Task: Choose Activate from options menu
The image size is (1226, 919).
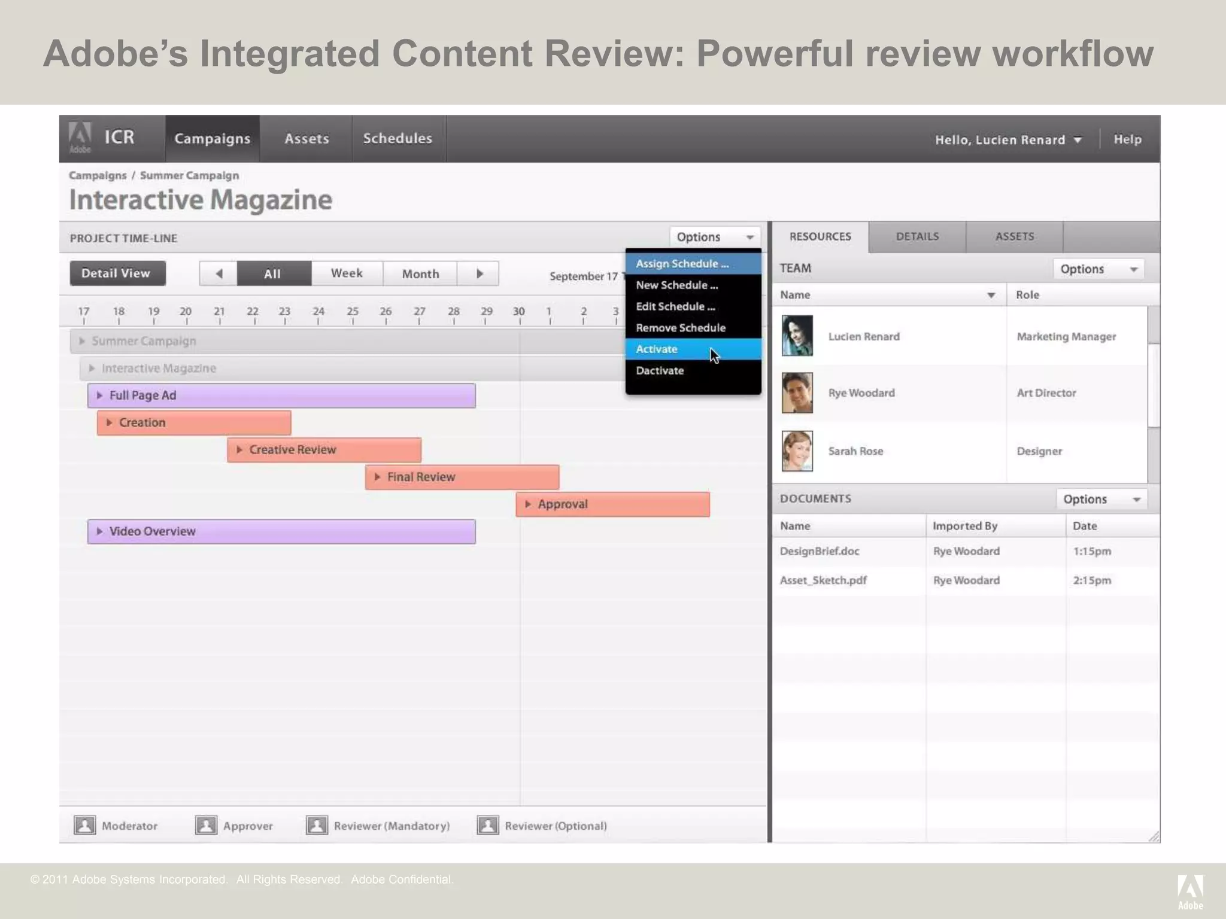Action: coord(693,349)
